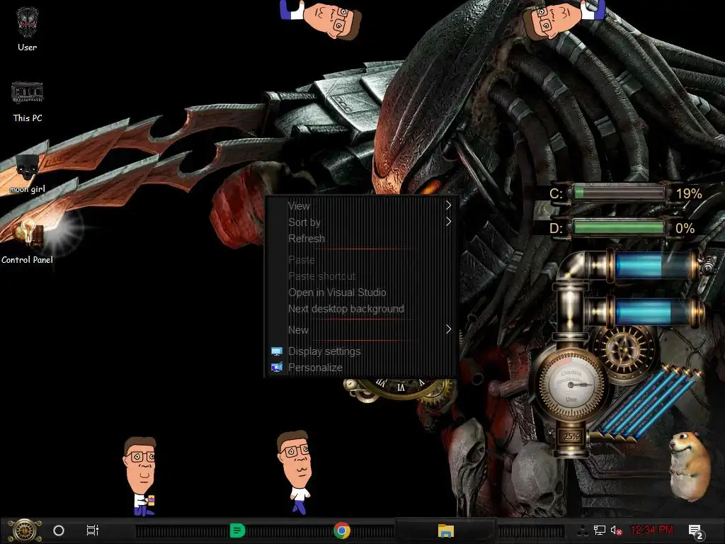Click the 19% drive usage value
Viewport: 725px width, 544px height.
click(689, 193)
